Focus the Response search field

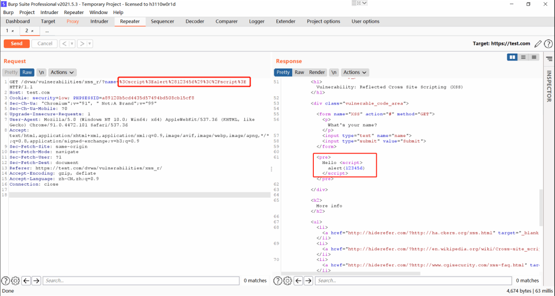click(x=414, y=281)
